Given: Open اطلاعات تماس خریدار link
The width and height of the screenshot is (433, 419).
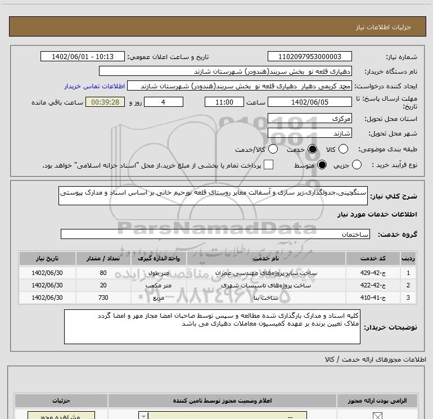Looking at the screenshot, I should (x=94, y=86).
